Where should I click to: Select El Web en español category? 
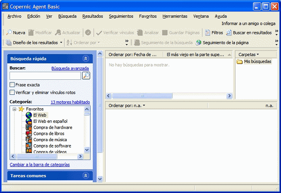click(x=29, y=121)
